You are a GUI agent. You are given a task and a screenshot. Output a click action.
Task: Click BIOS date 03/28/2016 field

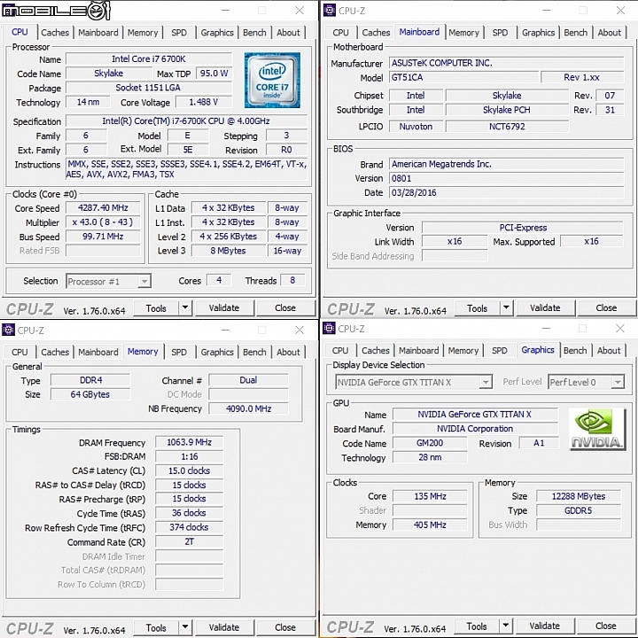(x=507, y=192)
